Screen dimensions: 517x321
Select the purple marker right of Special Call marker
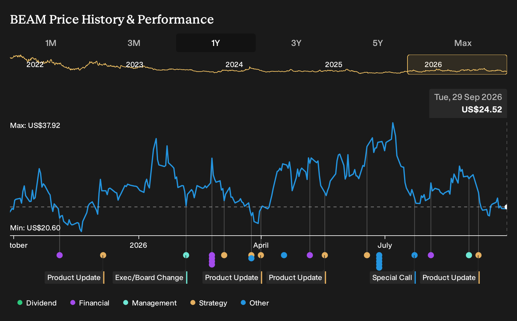pyautogui.click(x=431, y=255)
